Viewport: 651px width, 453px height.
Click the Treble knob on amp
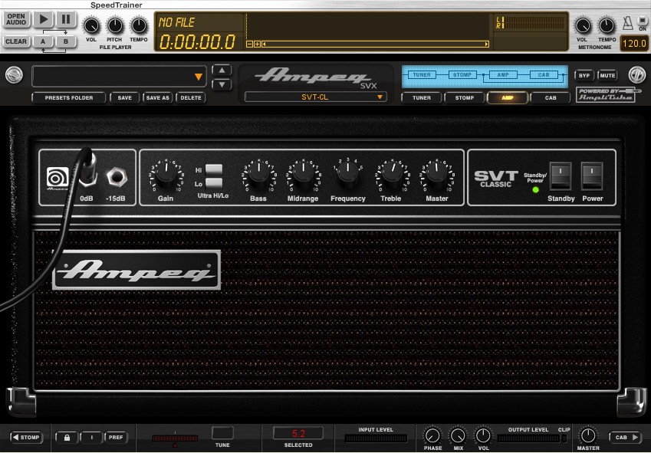tap(393, 173)
